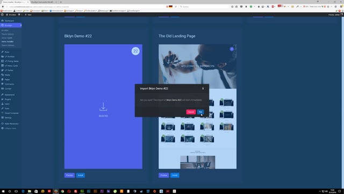The width and height of the screenshot is (344, 194).
Task: Install The Old Landing Page demo
Action: click(x=175, y=175)
